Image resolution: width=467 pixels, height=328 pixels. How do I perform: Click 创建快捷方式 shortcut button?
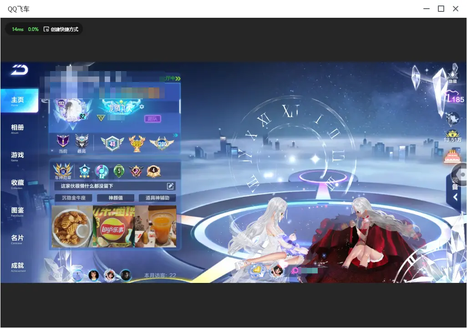[x=61, y=29]
